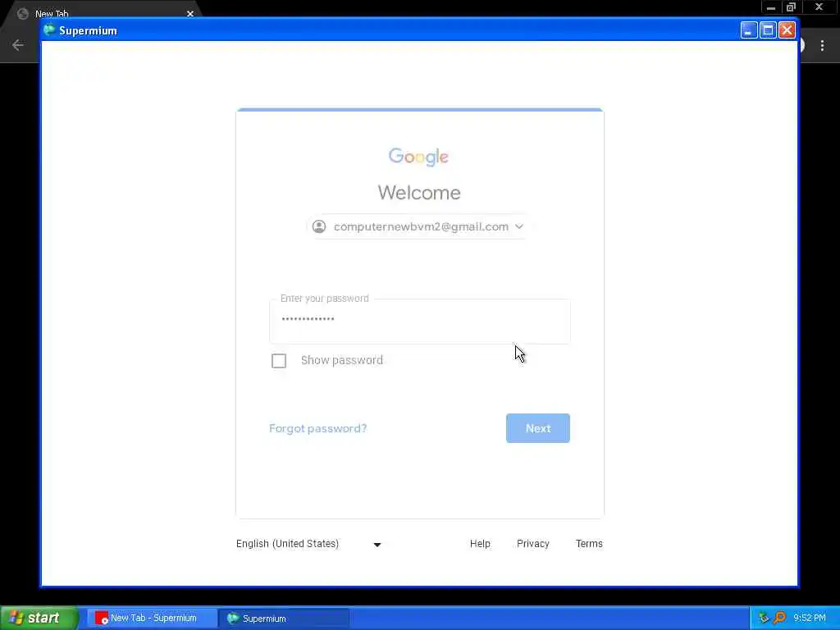Image resolution: width=840 pixels, height=630 pixels.
Task: Click the Supermium title bar app icon
Action: (49, 30)
